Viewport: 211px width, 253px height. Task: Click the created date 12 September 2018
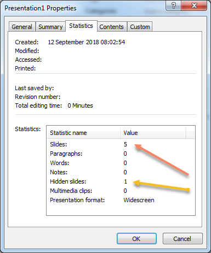pyautogui.click(x=87, y=42)
